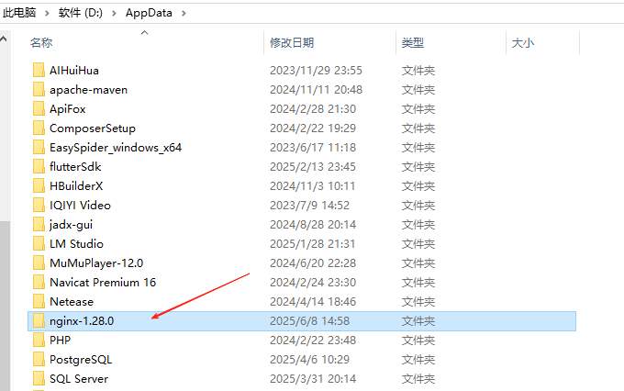
Task: Select the HBuilderX folder name
Action: (x=76, y=186)
